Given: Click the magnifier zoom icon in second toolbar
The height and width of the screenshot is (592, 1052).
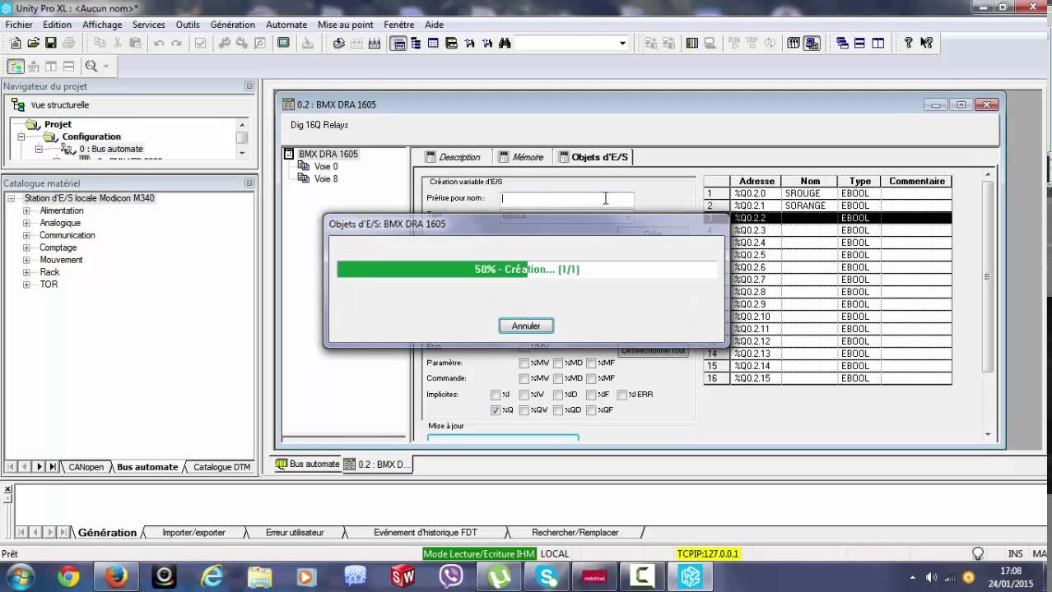Looking at the screenshot, I should [91, 67].
